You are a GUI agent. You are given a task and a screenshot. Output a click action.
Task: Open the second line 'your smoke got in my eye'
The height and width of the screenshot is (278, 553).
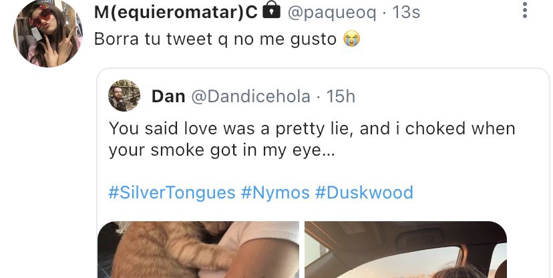[x=222, y=150]
